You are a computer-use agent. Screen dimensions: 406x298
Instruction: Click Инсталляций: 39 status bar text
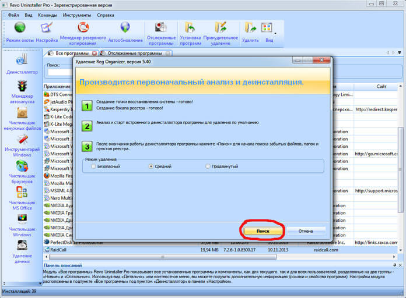[x=19, y=291]
